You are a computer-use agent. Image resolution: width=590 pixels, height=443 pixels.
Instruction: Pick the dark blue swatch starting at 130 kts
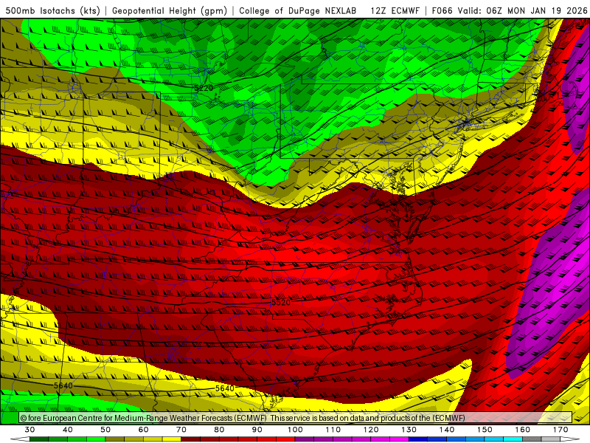tap(418, 439)
